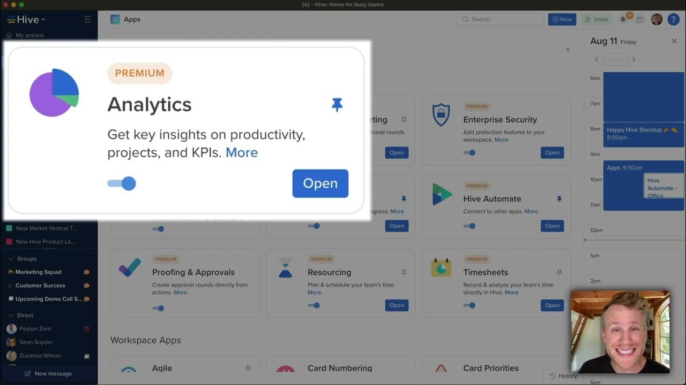This screenshot has width=686, height=385.
Task: Click the pin icon on Analytics card
Action: 337,104
